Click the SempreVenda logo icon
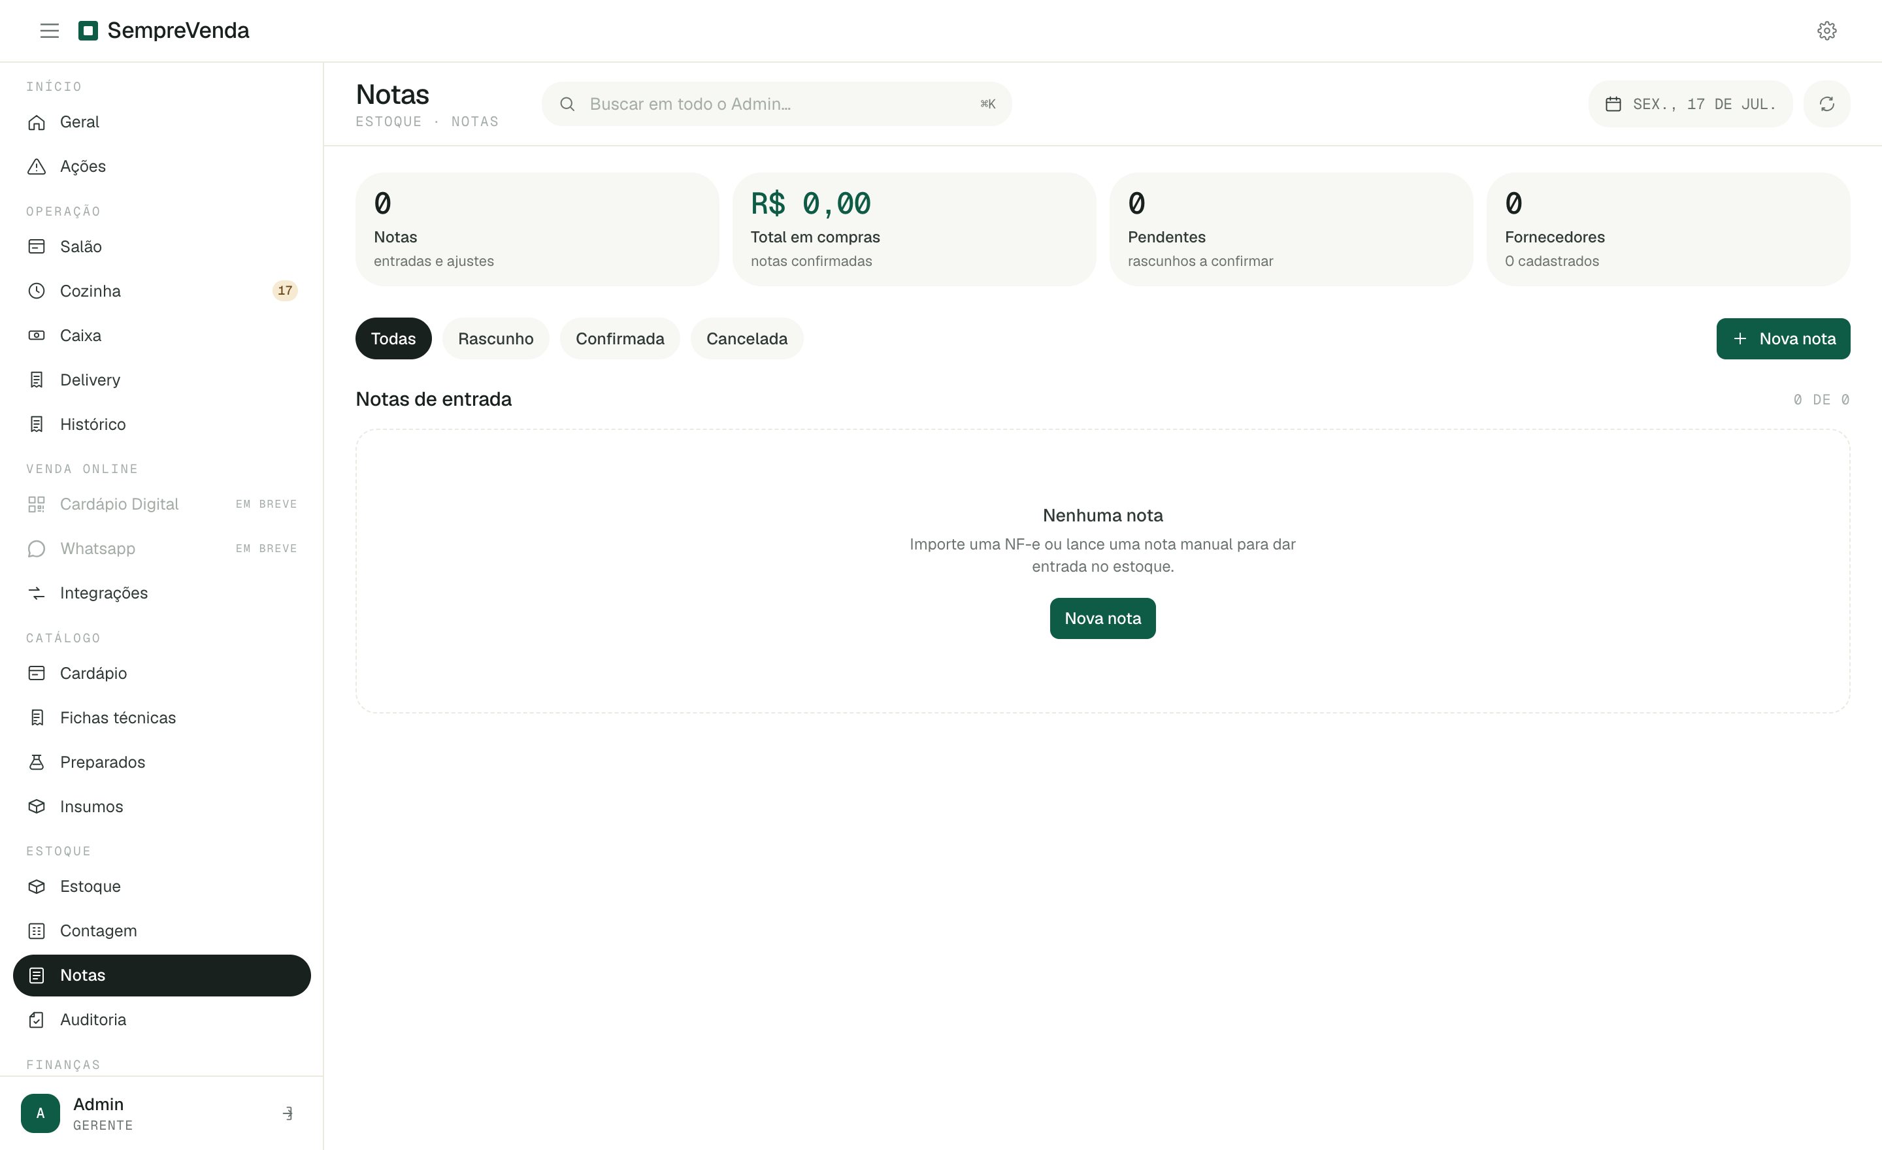1882x1150 pixels. pyautogui.click(x=88, y=31)
